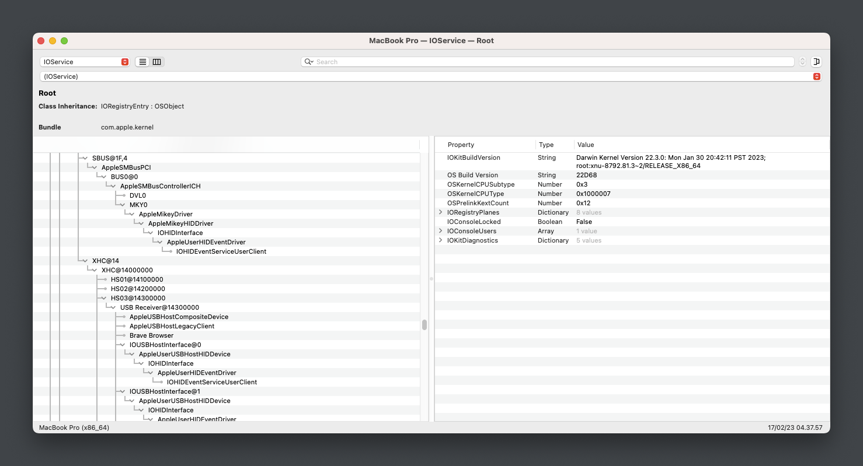Screen dimensions: 863x466
Task: Select IOHIDEventServiceUserClient under IOUSBHostInterface@0
Action: 212,382
